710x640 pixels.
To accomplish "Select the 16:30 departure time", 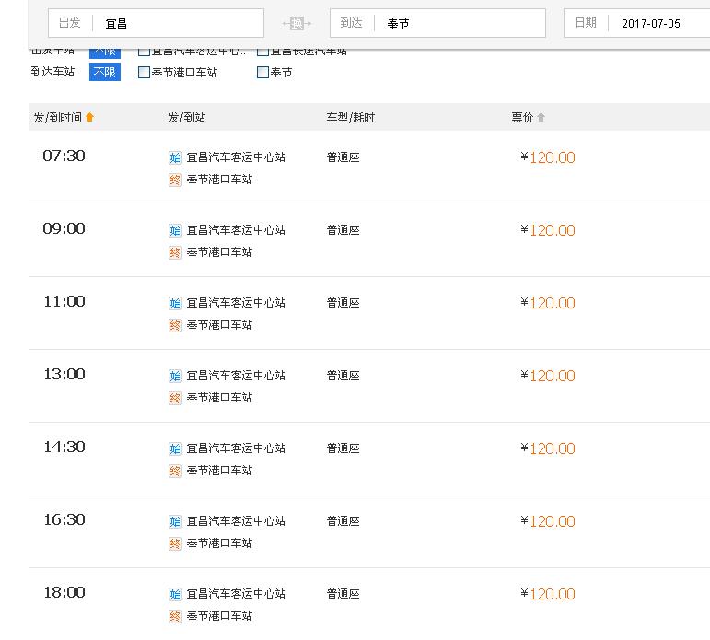I will [x=64, y=519].
